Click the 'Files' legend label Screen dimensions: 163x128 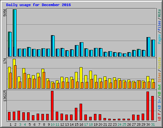pyautogui.click(x=159, y=26)
